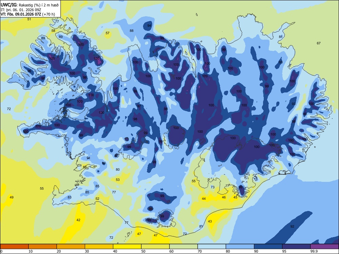Select the 20–30 legend color block
339x254 pixels.
point(71,247)
